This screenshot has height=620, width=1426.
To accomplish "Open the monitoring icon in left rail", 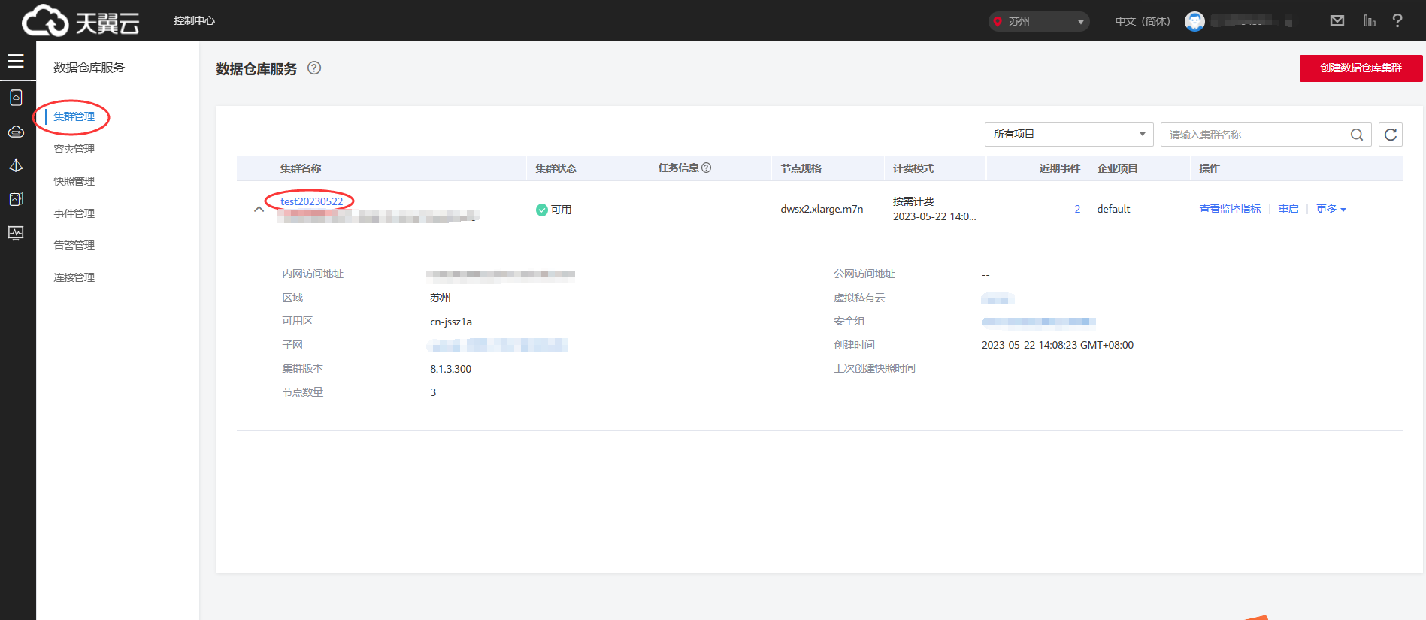I will 16,233.
